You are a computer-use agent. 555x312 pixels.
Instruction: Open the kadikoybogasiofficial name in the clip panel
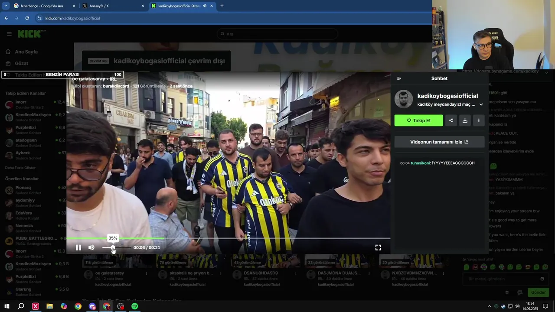point(447,96)
